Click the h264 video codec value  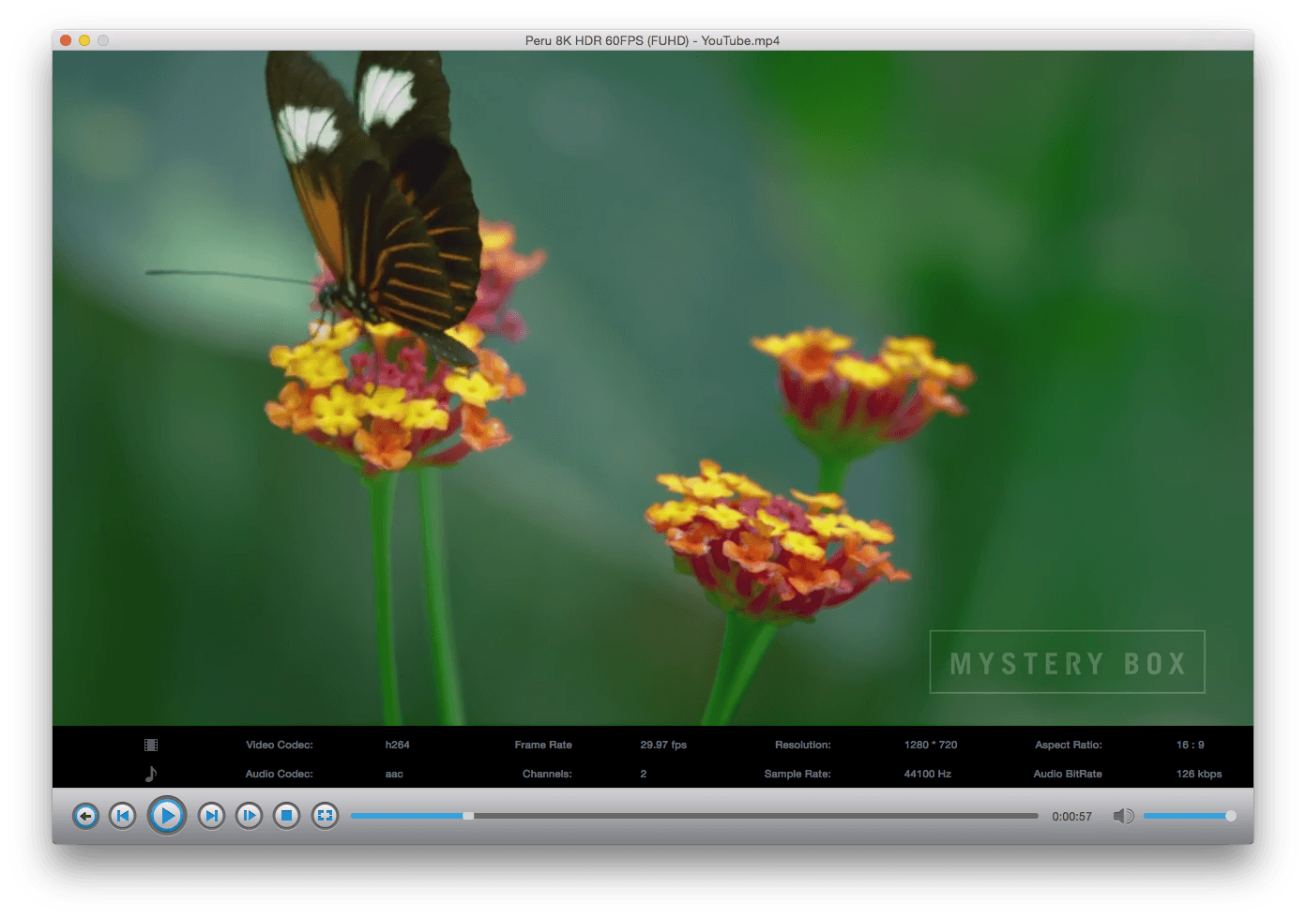point(397,745)
